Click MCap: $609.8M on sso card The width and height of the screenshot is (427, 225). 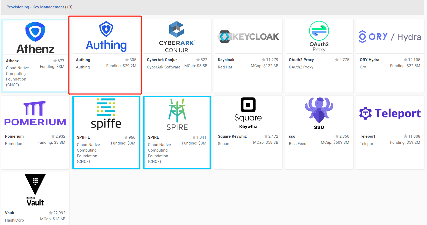(x=335, y=142)
